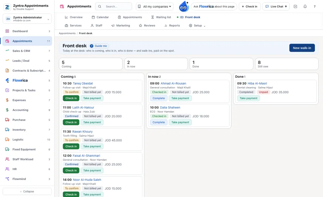
Task: Open the All my companies dropdown
Action: [155, 7]
